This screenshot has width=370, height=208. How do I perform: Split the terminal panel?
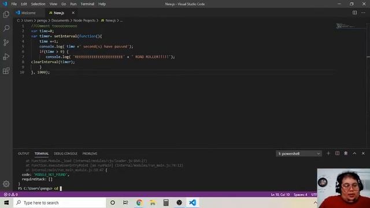point(337,154)
